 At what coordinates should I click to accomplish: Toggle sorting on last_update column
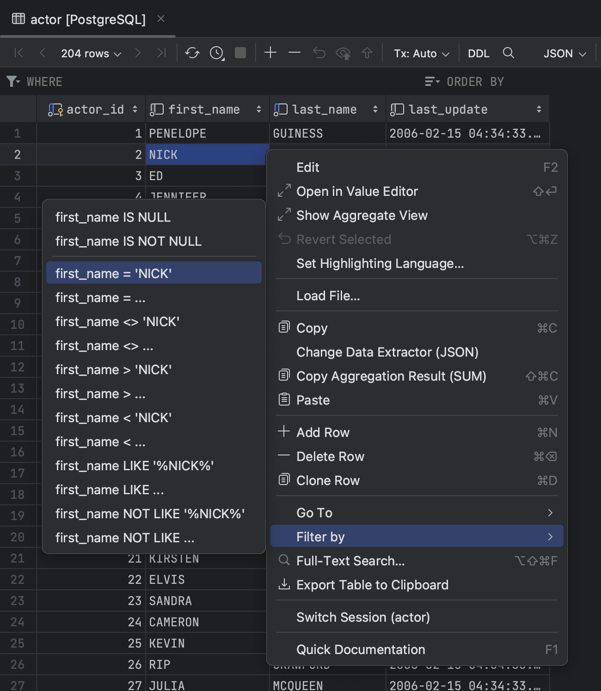tap(539, 109)
